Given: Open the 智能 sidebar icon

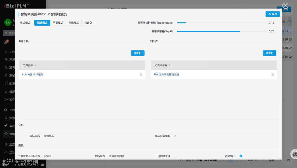Looking at the screenshot, I should coord(6,134).
